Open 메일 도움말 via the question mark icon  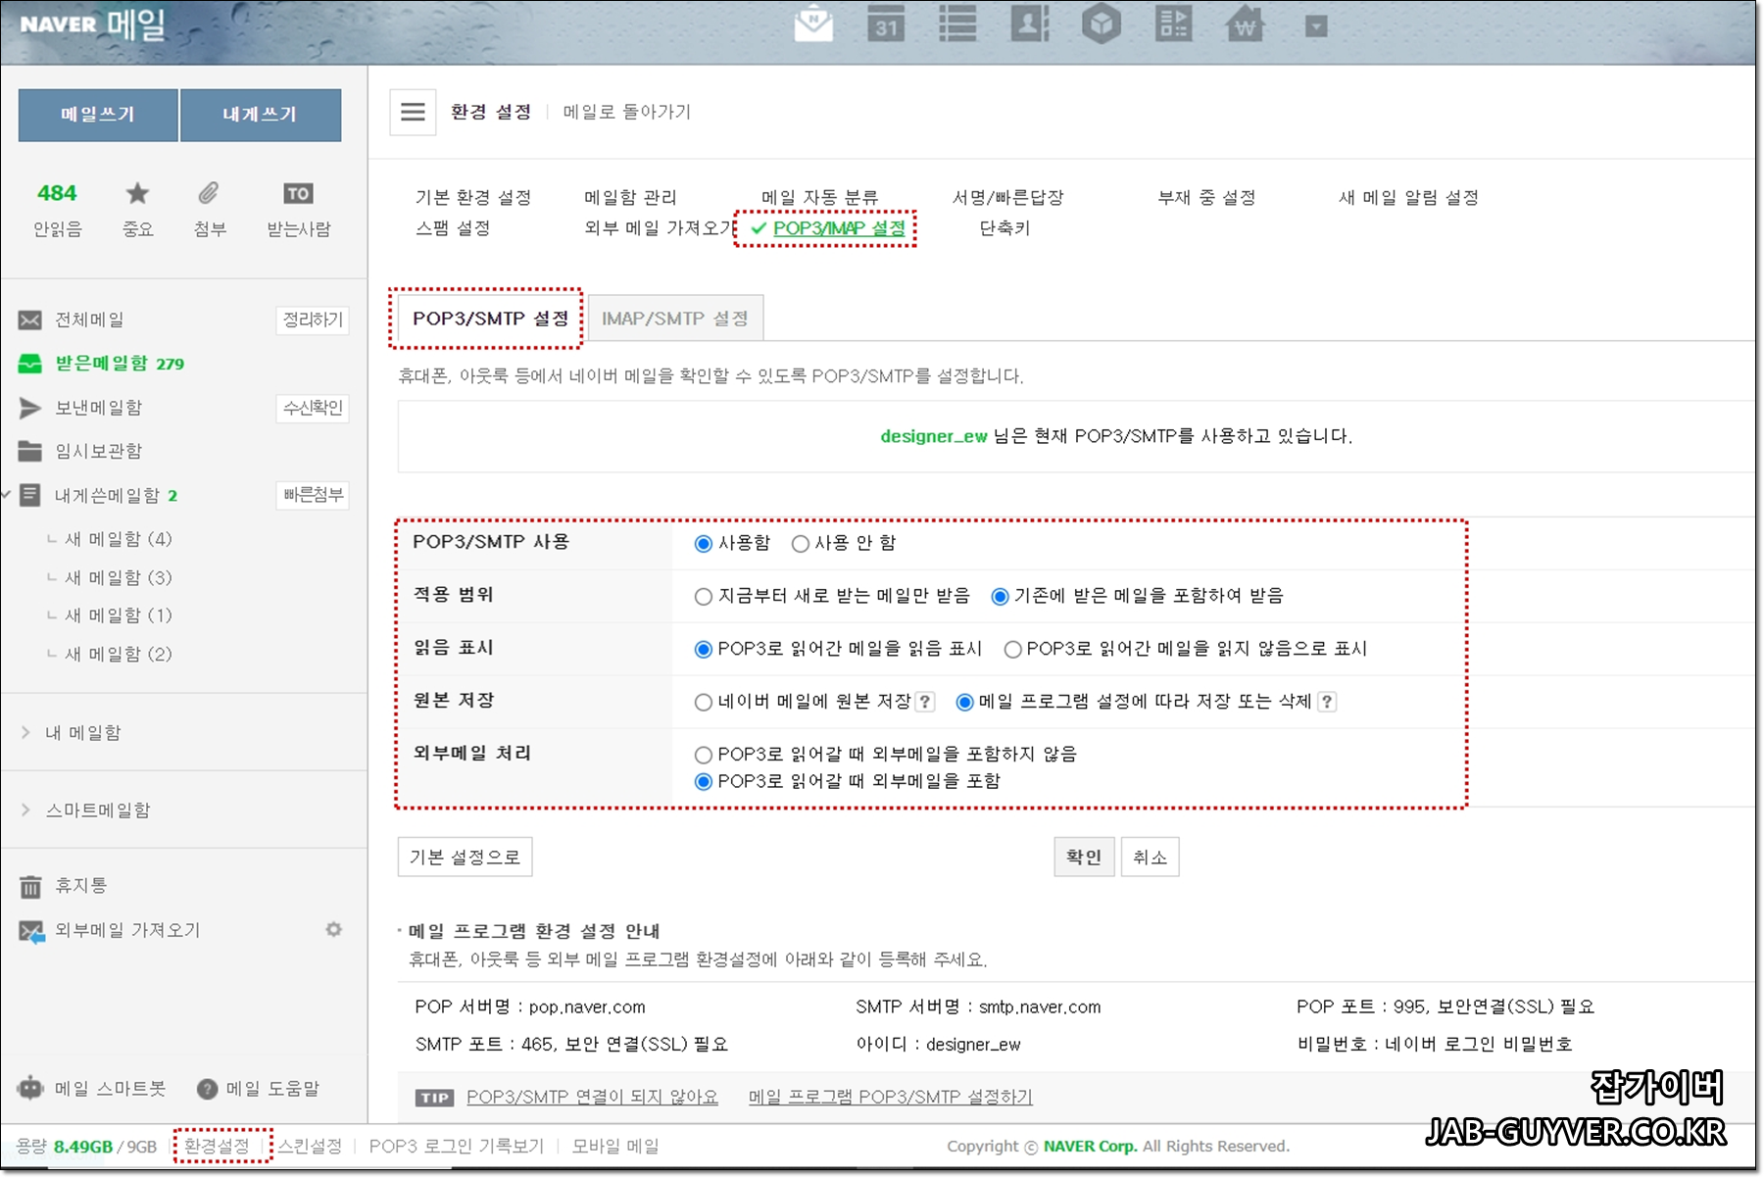tap(208, 1088)
